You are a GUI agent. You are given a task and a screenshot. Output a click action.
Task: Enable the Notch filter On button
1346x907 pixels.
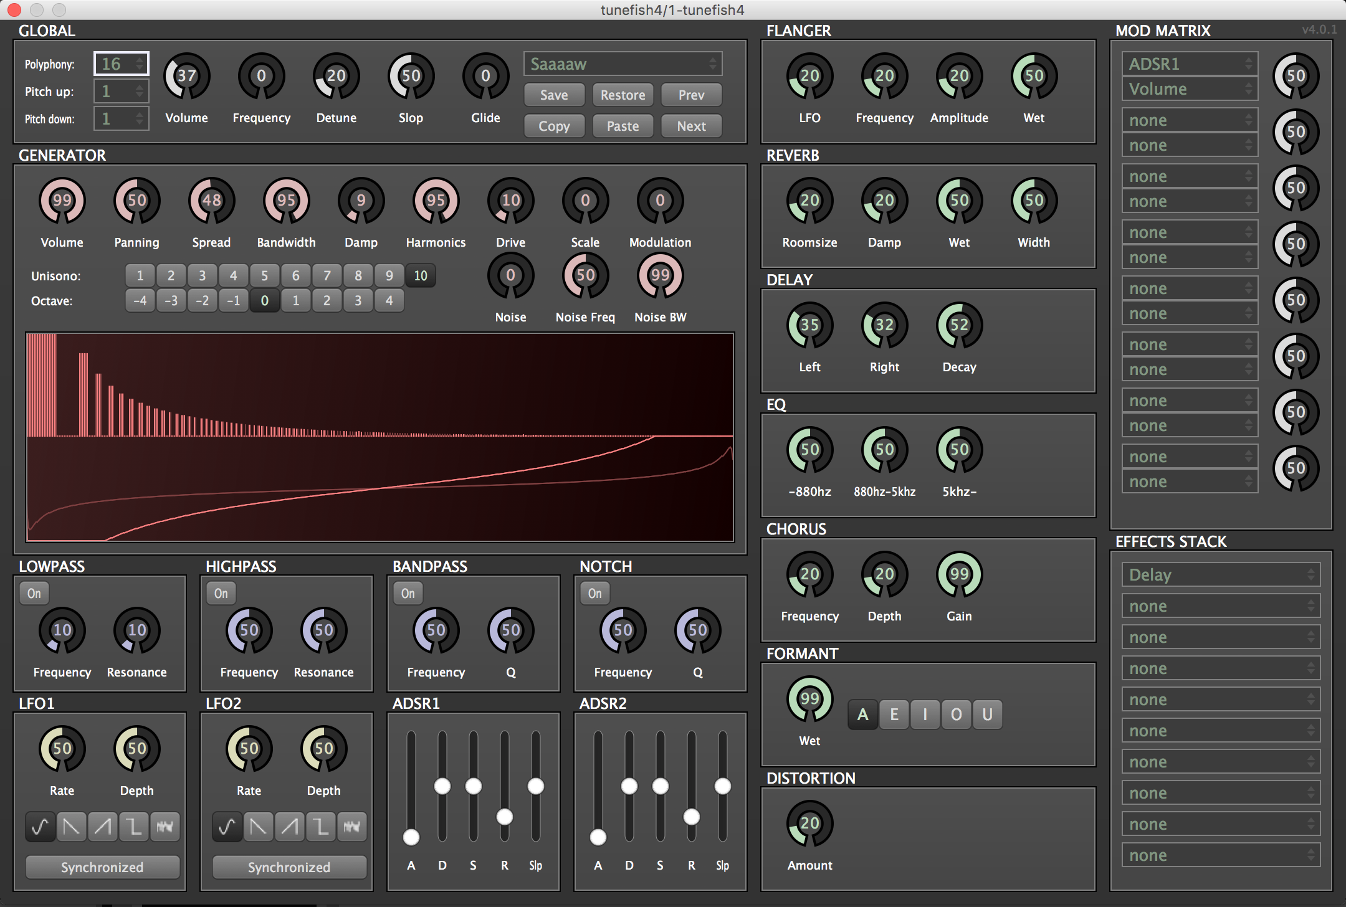pos(595,593)
